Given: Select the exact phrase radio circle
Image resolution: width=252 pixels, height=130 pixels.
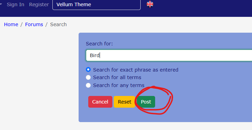Looking at the screenshot, I should click(x=88, y=69).
